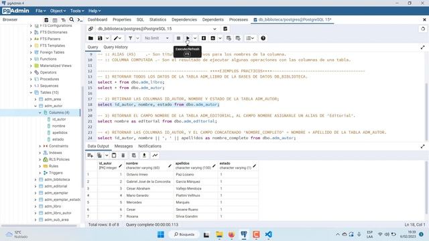Switch to the Dashboard tab
The height and width of the screenshot is (241, 429).
pyautogui.click(x=97, y=19)
